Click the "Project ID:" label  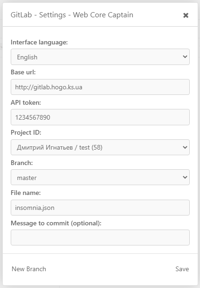(26, 132)
